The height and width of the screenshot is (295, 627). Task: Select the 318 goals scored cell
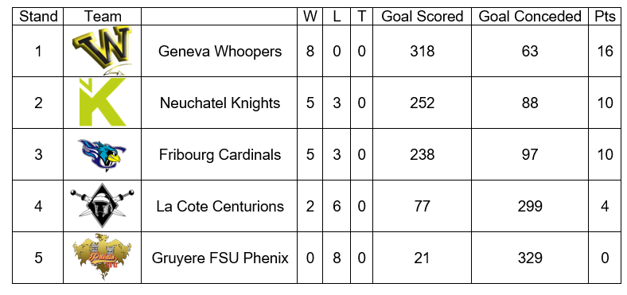tap(423, 51)
